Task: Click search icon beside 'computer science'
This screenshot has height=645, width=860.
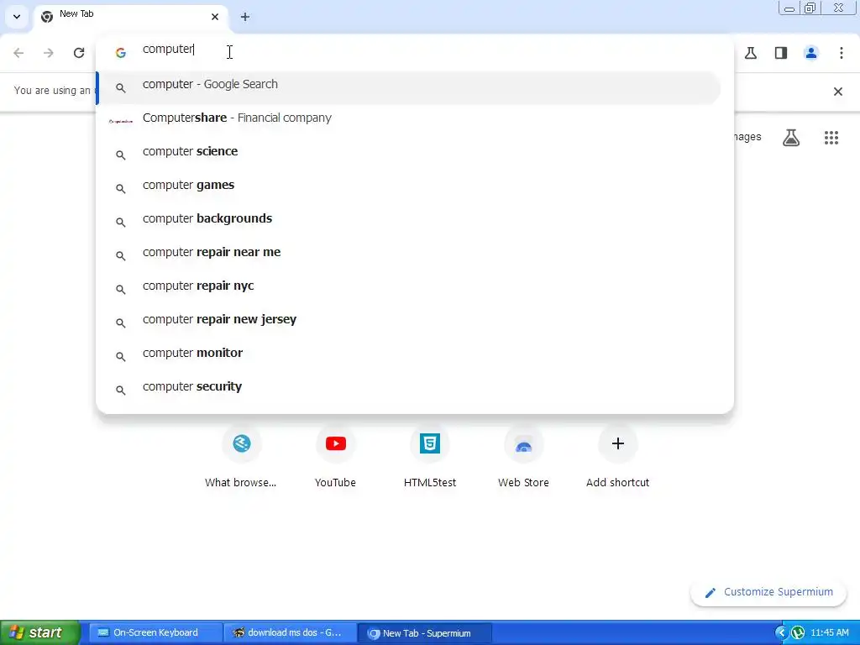Action: 121,155
